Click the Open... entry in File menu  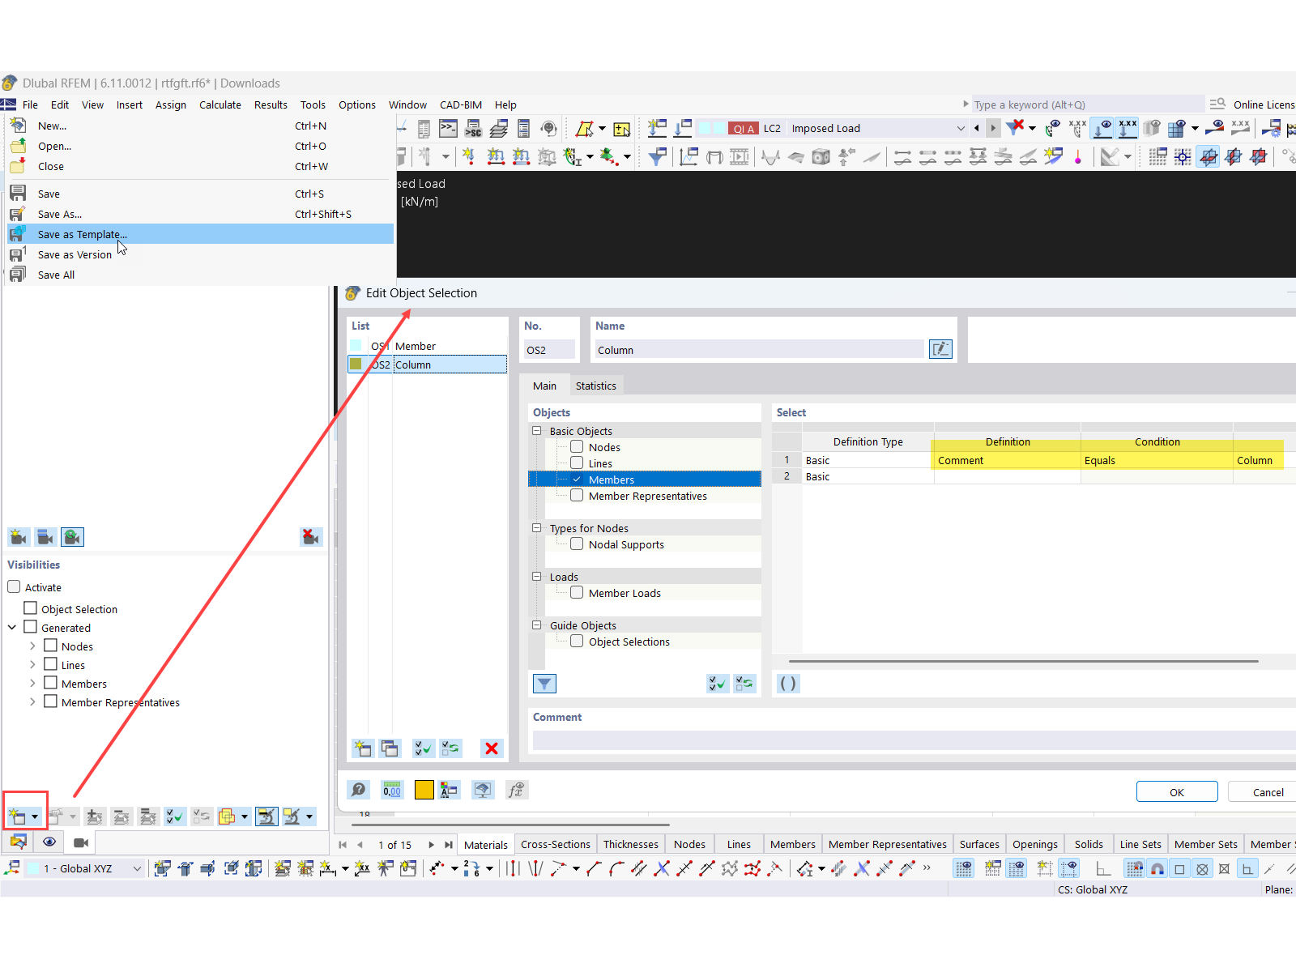(x=201, y=146)
